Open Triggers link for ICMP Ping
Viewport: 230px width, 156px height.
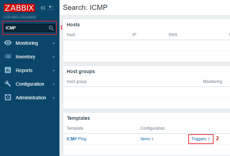click(199, 139)
